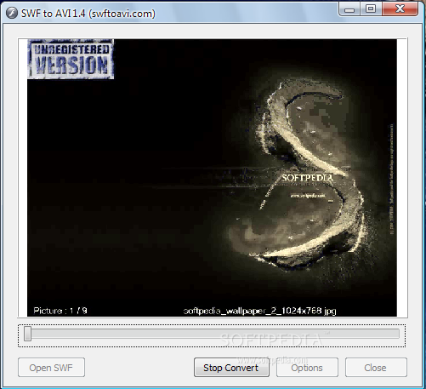
Task: Click the Stop Convert button
Action: click(231, 368)
